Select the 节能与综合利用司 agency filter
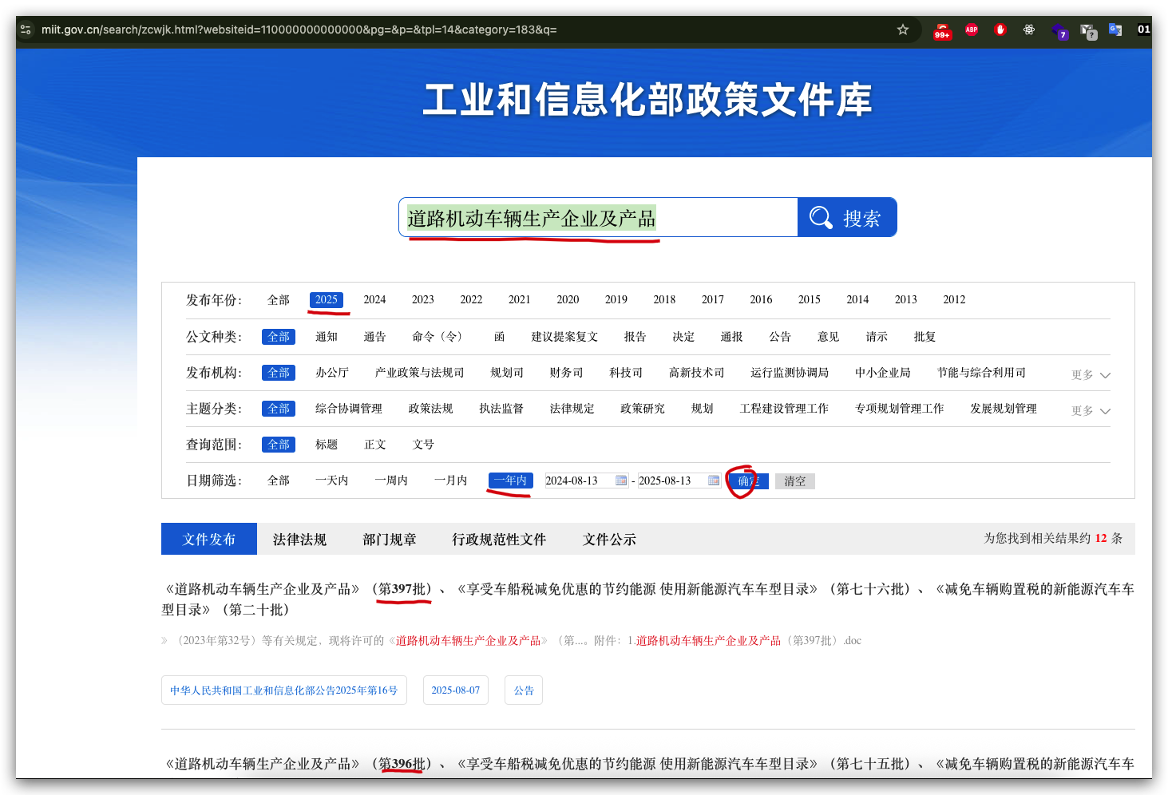Viewport: 1168px width, 795px height. [982, 373]
